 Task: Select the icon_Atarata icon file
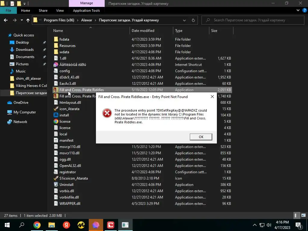pos(56,109)
